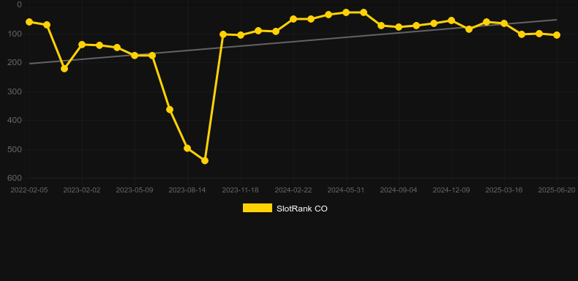Click the y-axis label 600
The height and width of the screenshot is (281, 578).
[x=15, y=178]
